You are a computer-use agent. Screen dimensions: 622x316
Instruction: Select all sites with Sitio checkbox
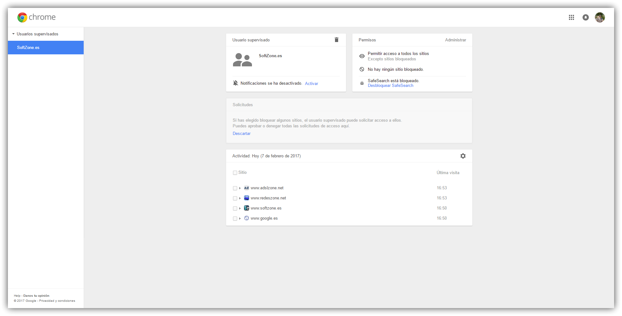(235, 173)
